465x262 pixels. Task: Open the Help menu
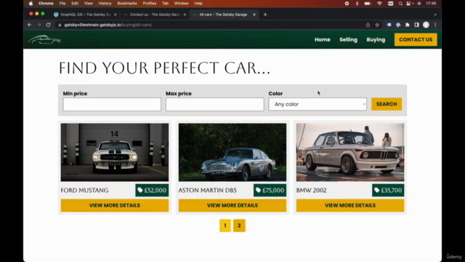(x=198, y=4)
